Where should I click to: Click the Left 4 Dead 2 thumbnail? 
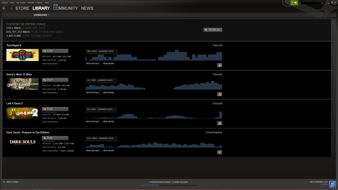22,113
